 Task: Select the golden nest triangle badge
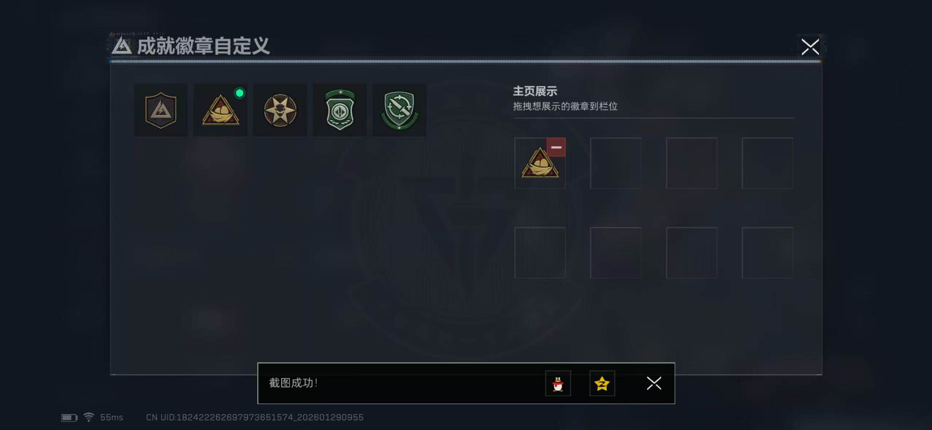point(220,110)
